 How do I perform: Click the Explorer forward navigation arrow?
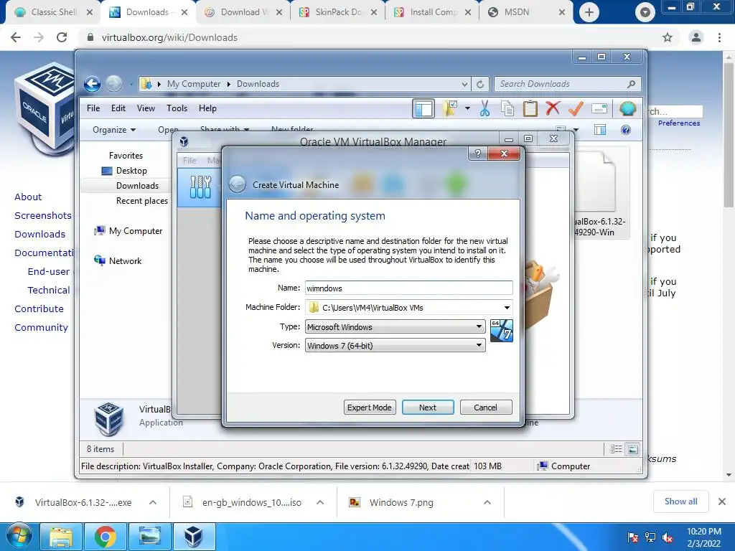point(113,84)
